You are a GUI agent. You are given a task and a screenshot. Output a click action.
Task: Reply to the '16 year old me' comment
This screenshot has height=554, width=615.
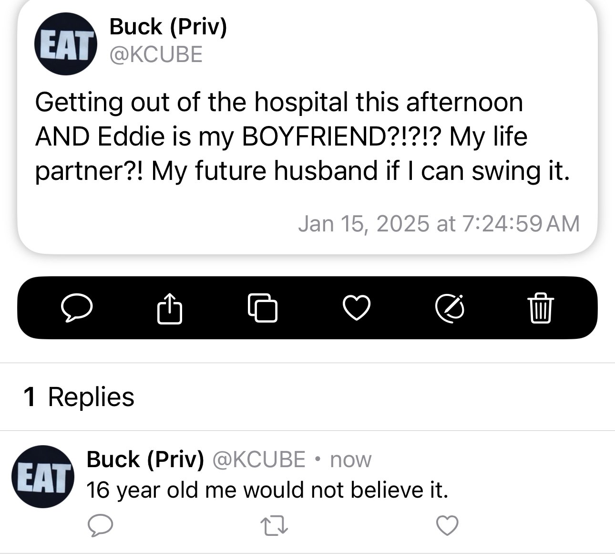[x=101, y=525]
